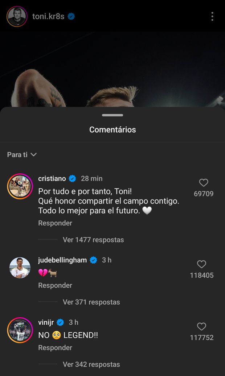Screen dimensions: 225x376
Task: Expand 'Ver 1477 respostas' replies
Action: click(93, 240)
